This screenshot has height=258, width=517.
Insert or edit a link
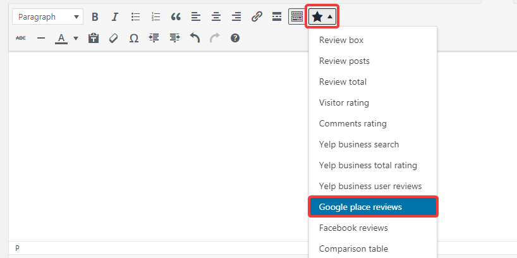tap(257, 17)
